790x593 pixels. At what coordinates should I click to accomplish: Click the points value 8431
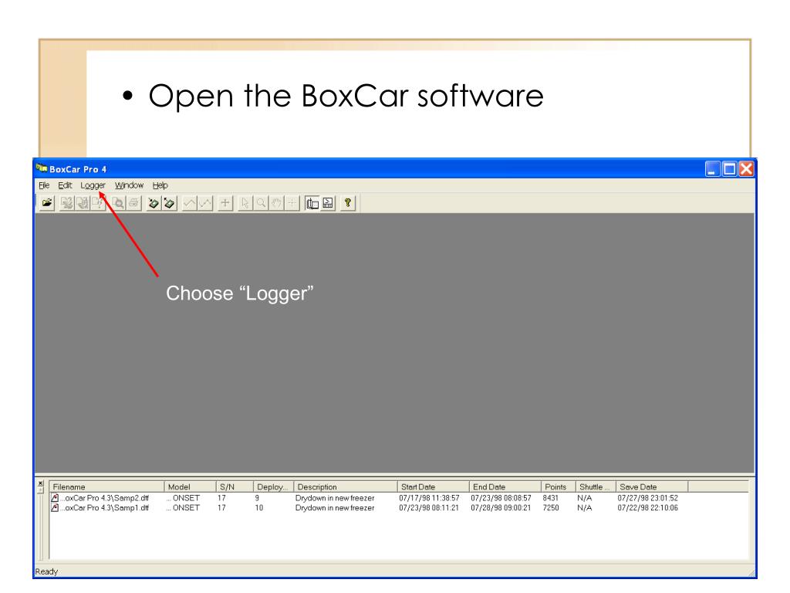[x=551, y=498]
